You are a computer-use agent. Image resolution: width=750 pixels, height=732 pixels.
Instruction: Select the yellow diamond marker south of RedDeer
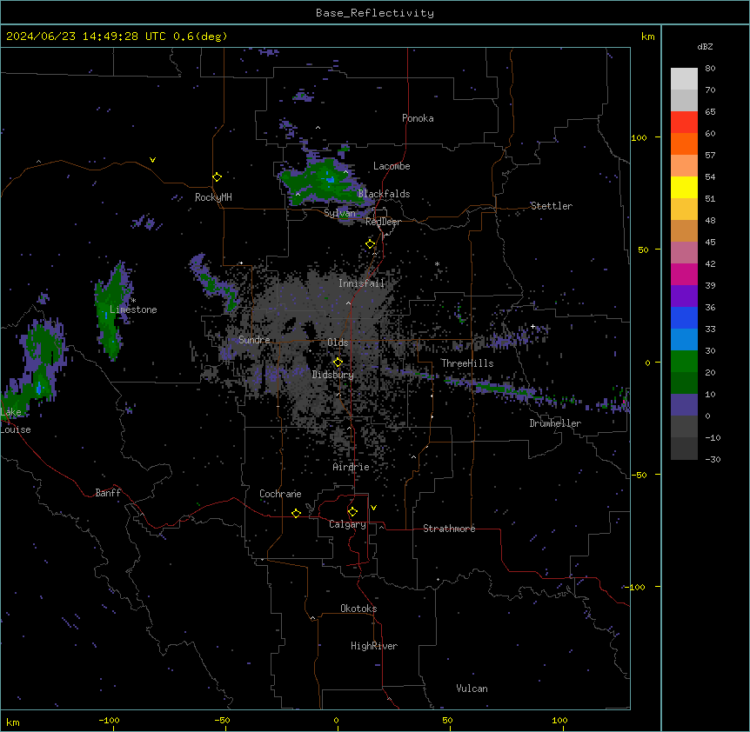[x=371, y=244]
